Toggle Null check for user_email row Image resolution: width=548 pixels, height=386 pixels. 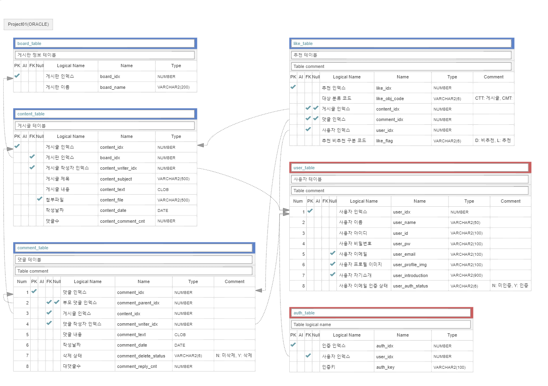coord(333,254)
